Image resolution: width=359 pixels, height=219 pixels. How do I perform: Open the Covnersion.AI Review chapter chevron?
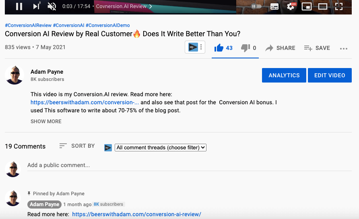151,6
